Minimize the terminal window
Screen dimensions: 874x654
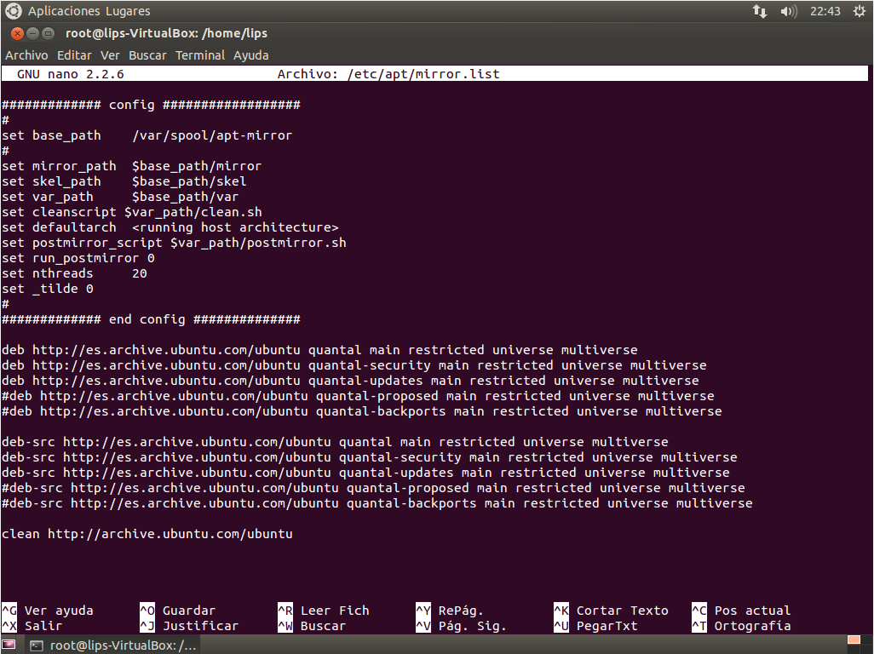click(32, 33)
